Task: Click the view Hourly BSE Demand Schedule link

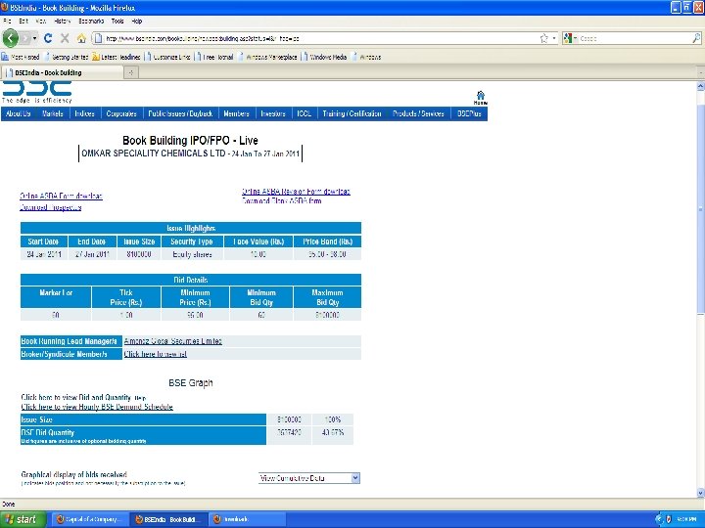Action: (97, 407)
